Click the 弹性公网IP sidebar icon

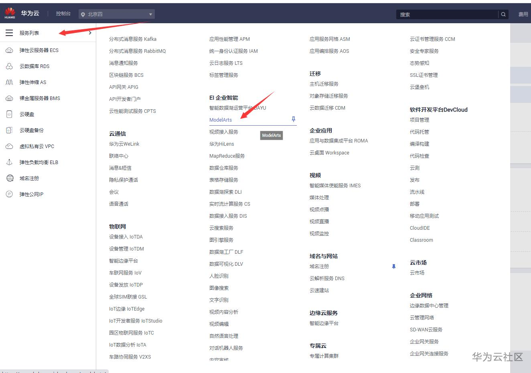(x=9, y=194)
